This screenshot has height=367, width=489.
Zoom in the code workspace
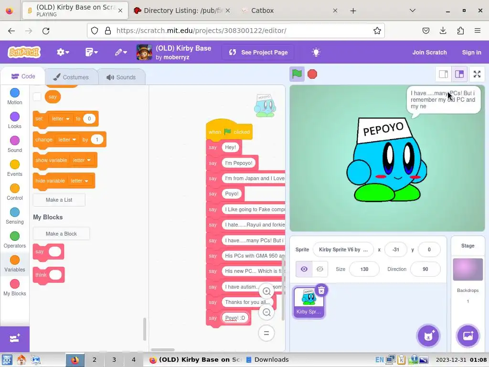click(266, 291)
